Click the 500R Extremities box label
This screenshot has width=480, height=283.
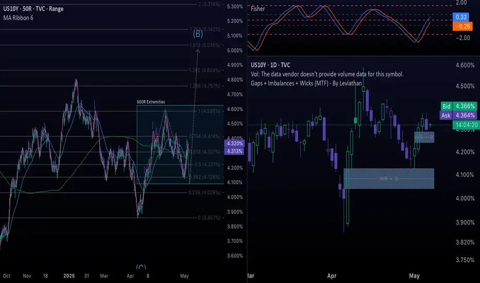tap(151, 102)
